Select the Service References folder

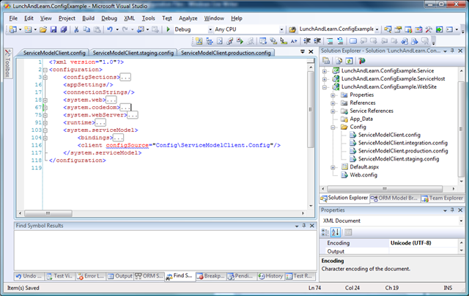tap(372, 111)
